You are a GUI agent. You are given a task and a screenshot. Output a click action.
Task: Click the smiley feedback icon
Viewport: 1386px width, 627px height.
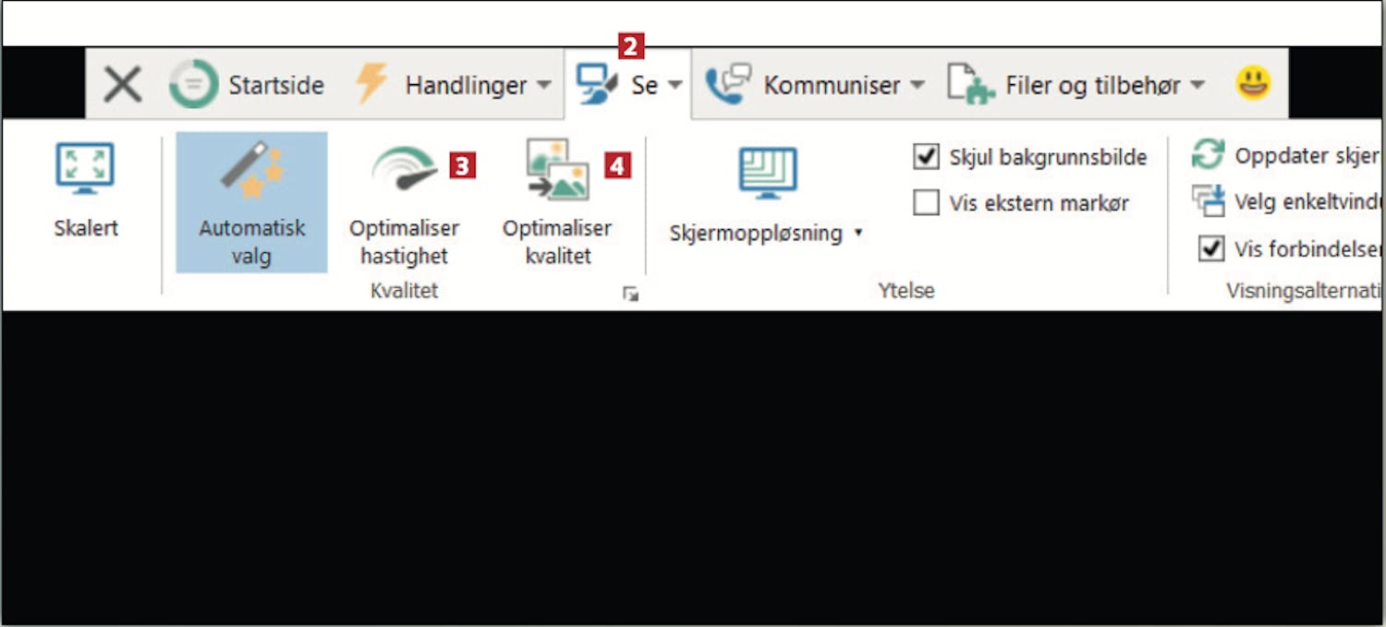[1254, 84]
